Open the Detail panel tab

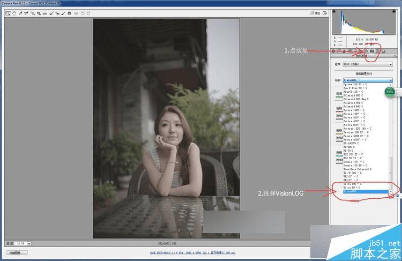[x=344, y=51]
